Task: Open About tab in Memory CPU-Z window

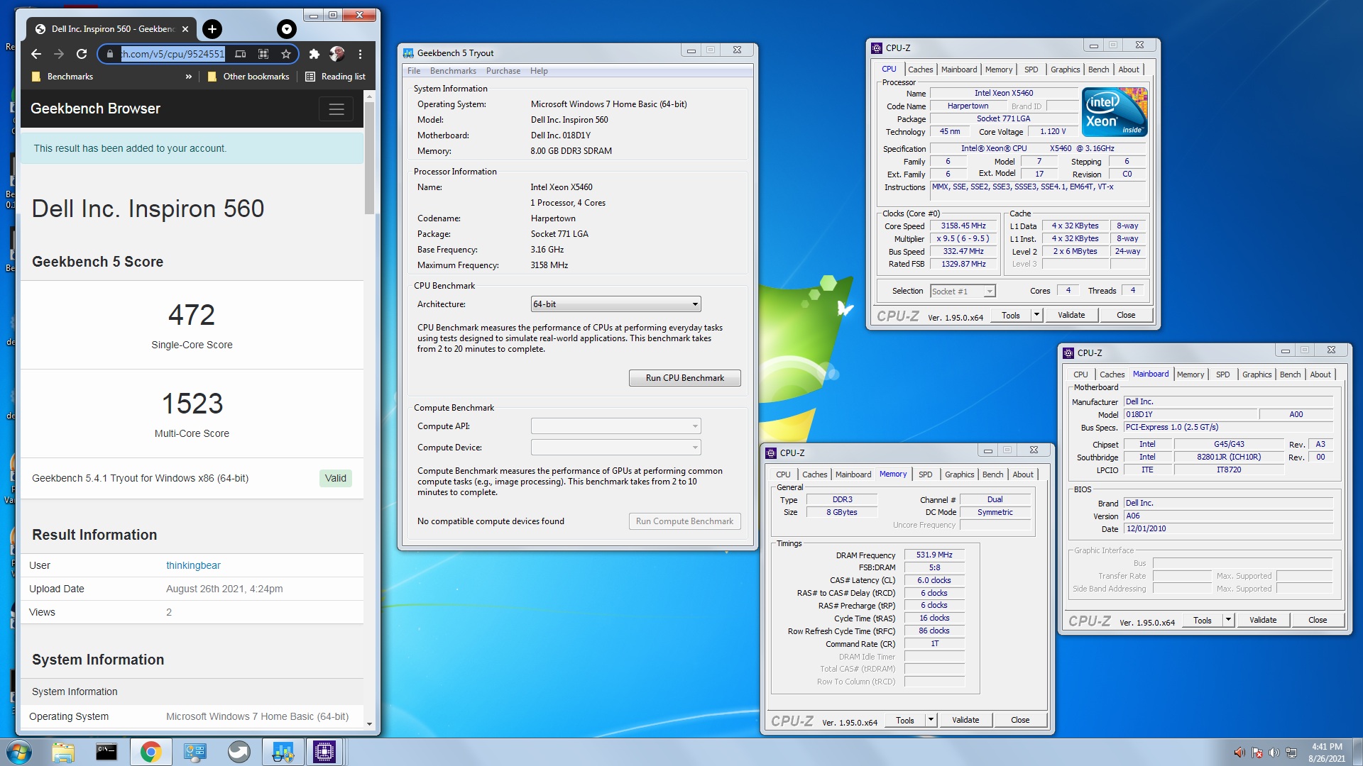Action: point(1023,474)
